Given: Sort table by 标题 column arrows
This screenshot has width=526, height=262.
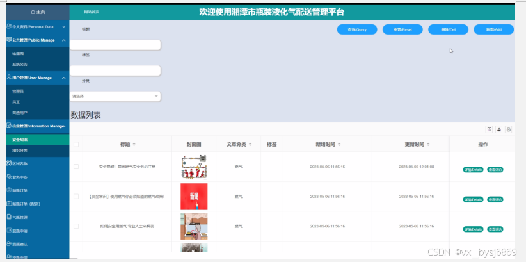Looking at the screenshot, I should coord(134,144).
